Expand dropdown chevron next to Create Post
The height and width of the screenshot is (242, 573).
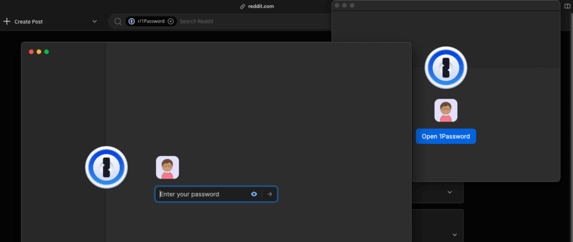point(94,22)
